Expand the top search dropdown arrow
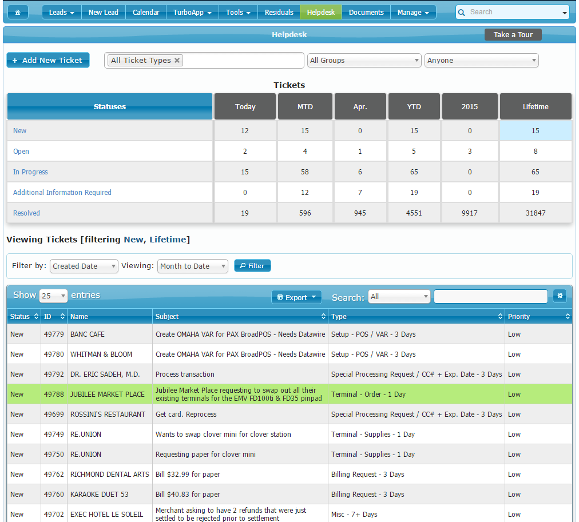The image size is (579, 522). coord(564,13)
